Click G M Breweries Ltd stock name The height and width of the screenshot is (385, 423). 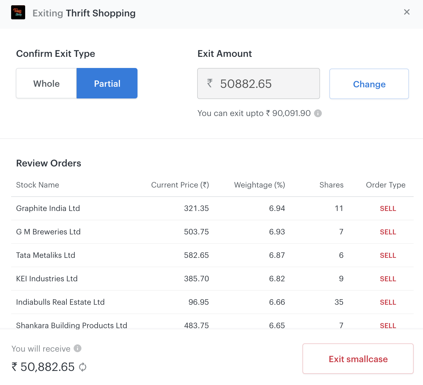pyautogui.click(x=48, y=232)
